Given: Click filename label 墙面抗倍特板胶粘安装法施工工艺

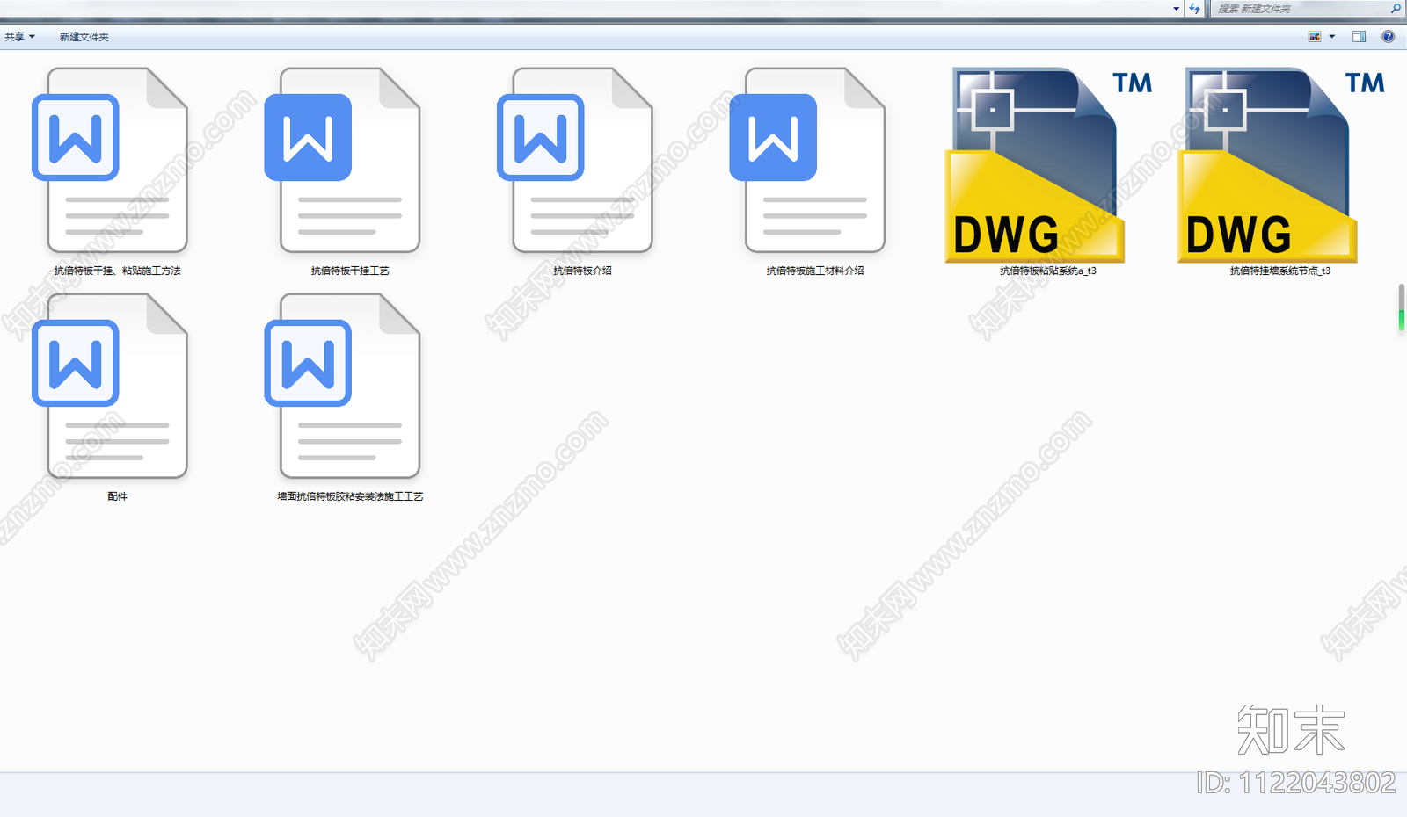Looking at the screenshot, I should click(350, 496).
